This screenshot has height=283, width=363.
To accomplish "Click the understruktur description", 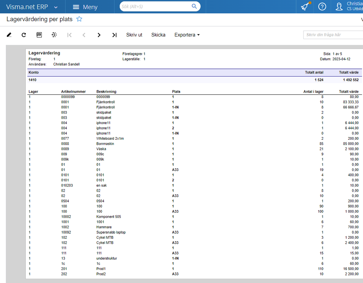I will (106, 258).
